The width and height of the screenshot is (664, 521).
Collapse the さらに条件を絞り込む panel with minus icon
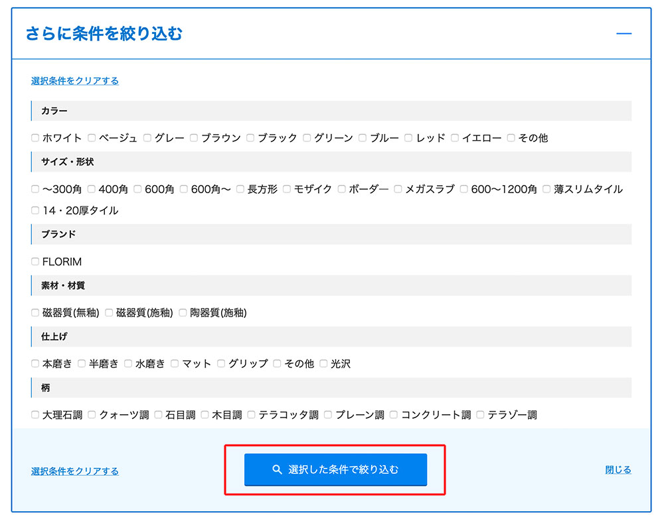click(x=623, y=33)
